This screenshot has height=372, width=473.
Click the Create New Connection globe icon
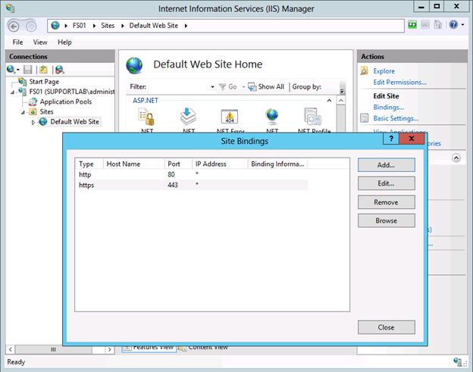(x=11, y=70)
